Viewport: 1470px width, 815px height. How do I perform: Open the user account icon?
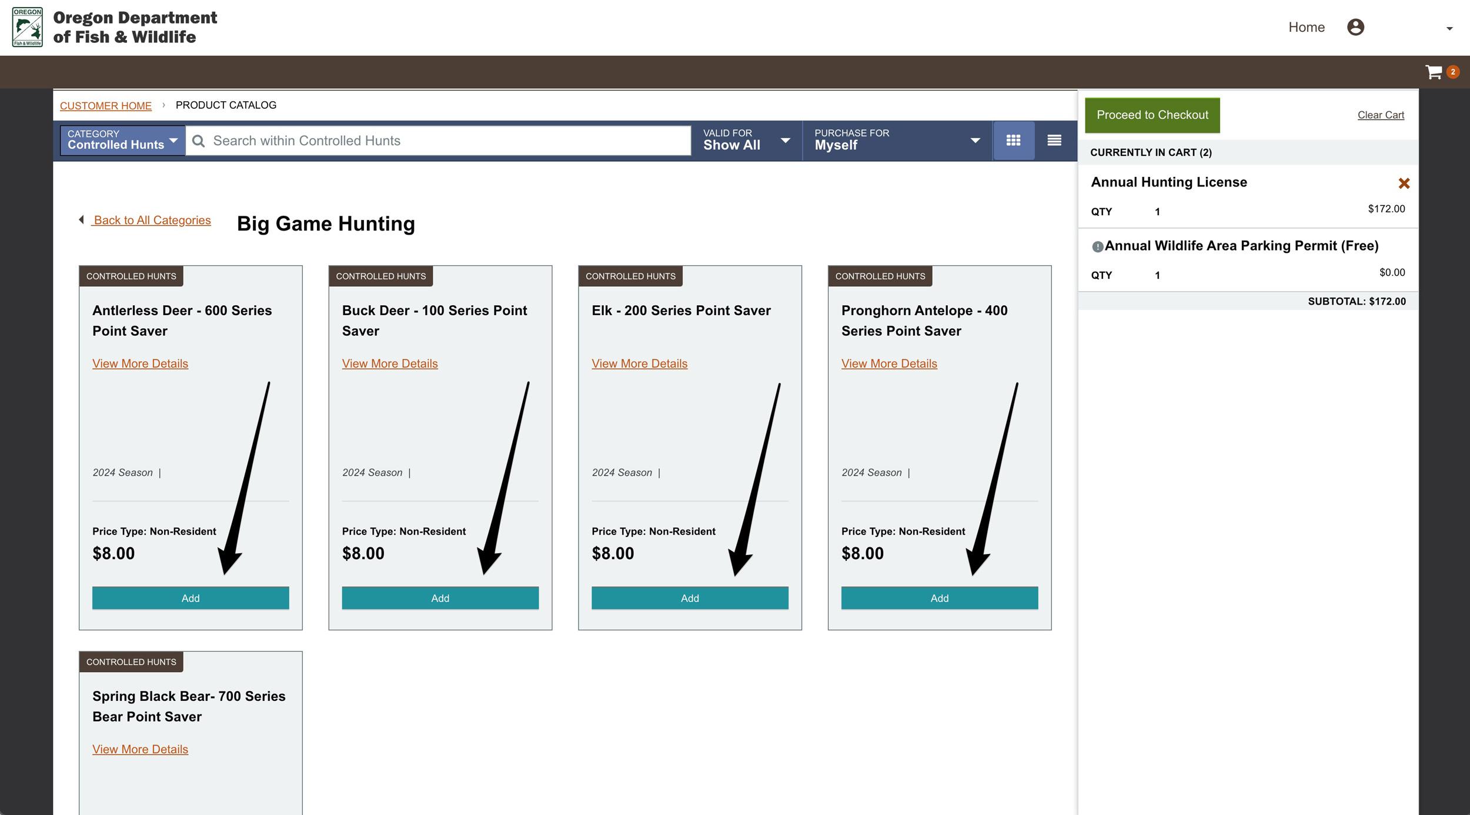(x=1357, y=27)
